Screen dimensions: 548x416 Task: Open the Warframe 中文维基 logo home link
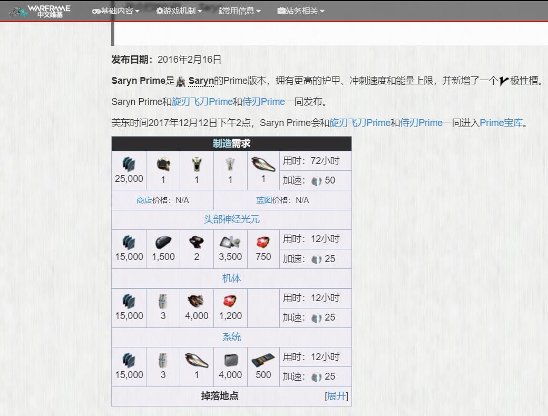click(x=40, y=11)
